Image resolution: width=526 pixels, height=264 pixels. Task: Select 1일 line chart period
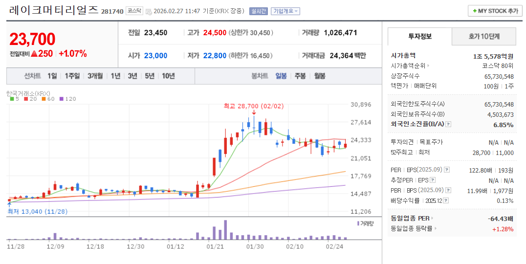52,76
